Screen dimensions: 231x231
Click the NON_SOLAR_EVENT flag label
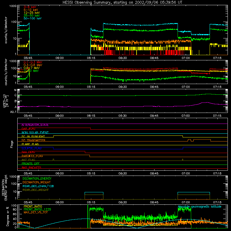[x=35, y=133]
